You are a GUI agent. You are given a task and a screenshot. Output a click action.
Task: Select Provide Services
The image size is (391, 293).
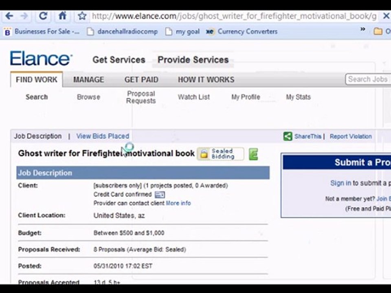pyautogui.click(x=193, y=60)
